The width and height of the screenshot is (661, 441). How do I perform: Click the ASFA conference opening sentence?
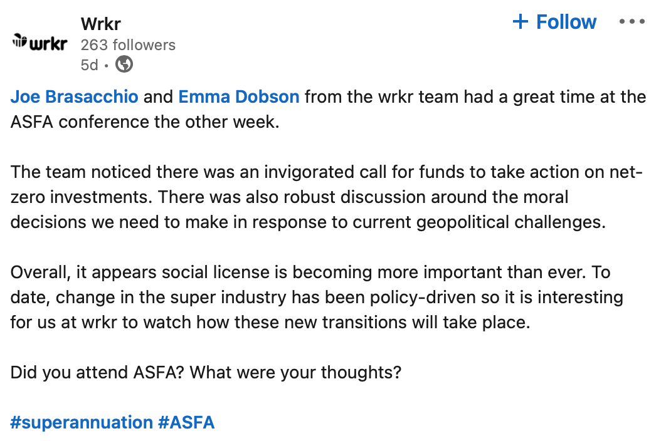pyautogui.click(x=328, y=109)
